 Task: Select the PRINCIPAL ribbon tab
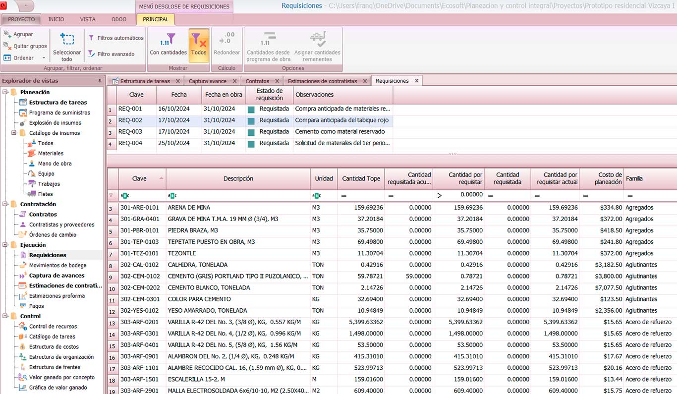(x=156, y=19)
